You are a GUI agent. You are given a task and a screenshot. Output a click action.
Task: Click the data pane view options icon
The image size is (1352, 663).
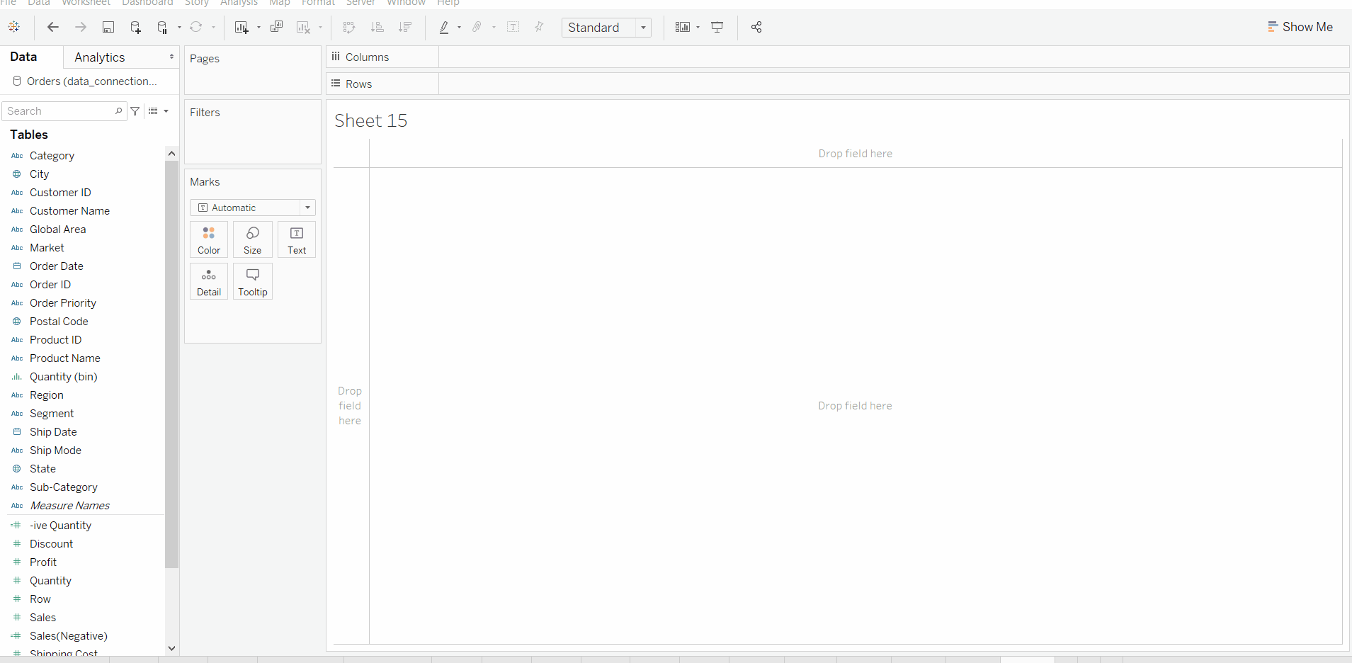tap(153, 111)
